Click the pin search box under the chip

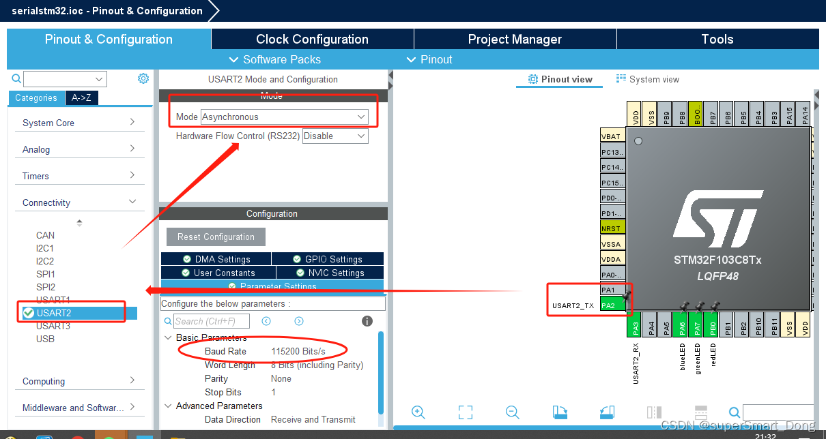pyautogui.click(x=778, y=412)
